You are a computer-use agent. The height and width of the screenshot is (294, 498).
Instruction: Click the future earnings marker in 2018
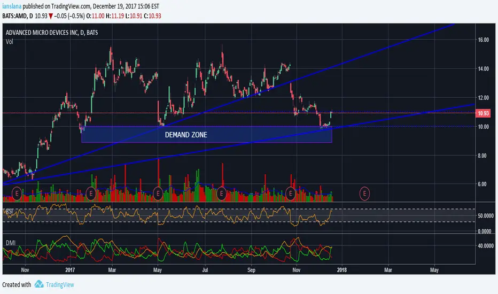(364, 194)
